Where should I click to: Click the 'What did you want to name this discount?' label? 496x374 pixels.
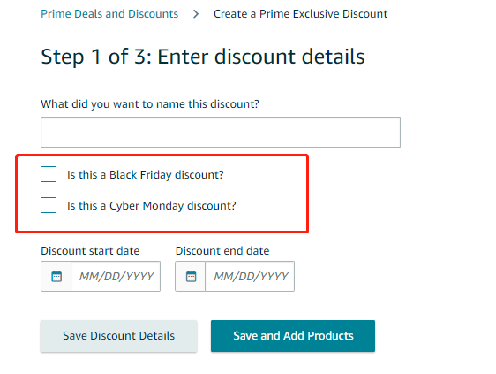[150, 104]
